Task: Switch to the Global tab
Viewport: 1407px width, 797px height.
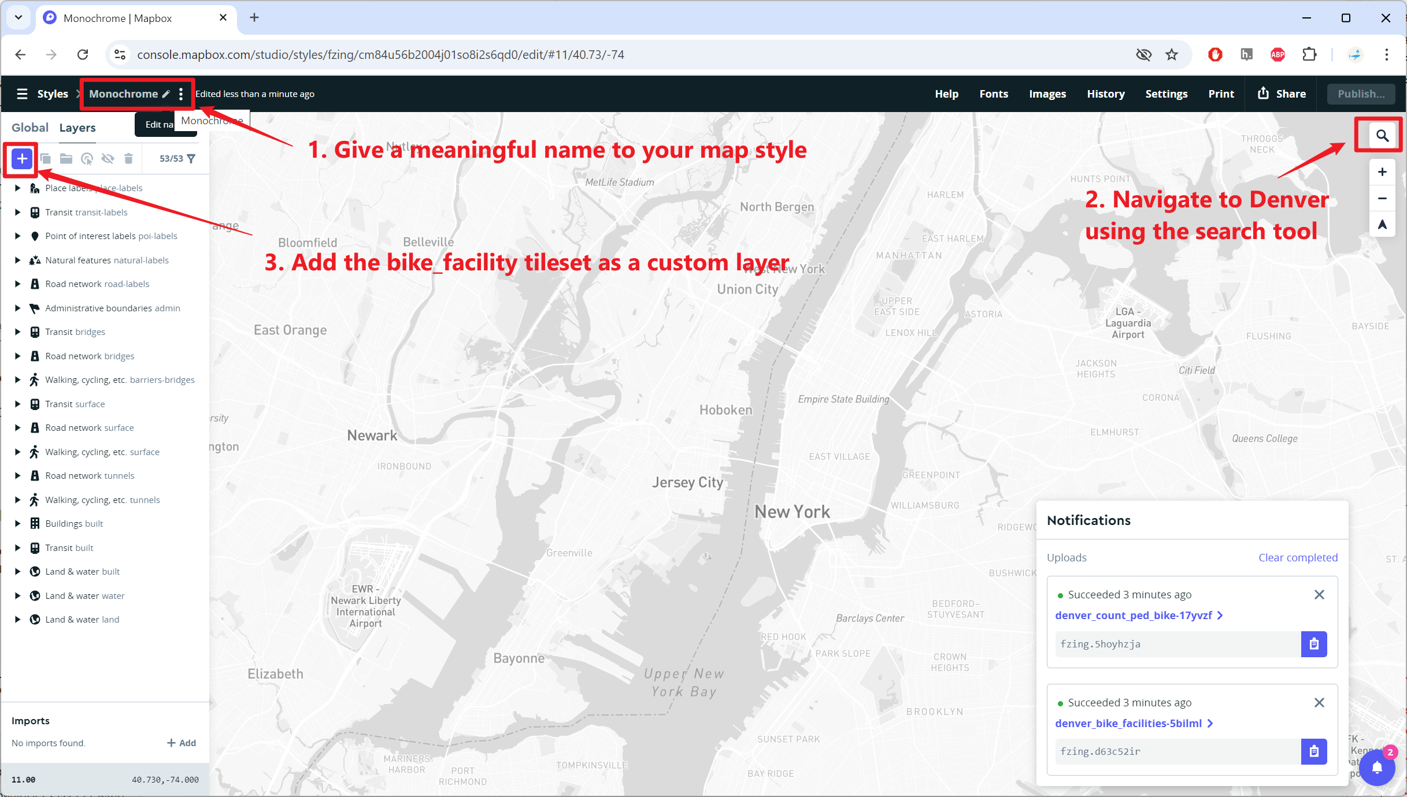Action: (x=30, y=128)
